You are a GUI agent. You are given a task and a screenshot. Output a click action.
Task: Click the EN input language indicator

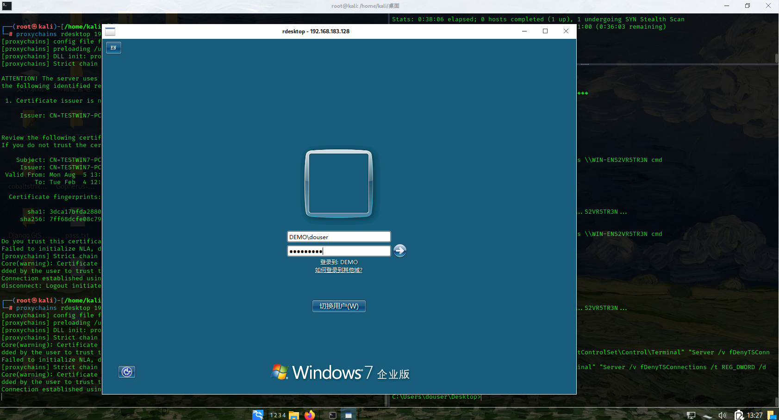[113, 48]
